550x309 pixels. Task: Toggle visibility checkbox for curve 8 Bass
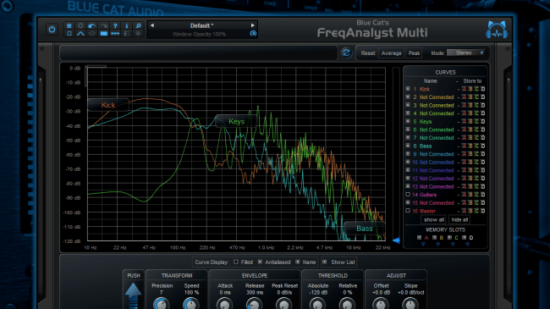[408, 146]
